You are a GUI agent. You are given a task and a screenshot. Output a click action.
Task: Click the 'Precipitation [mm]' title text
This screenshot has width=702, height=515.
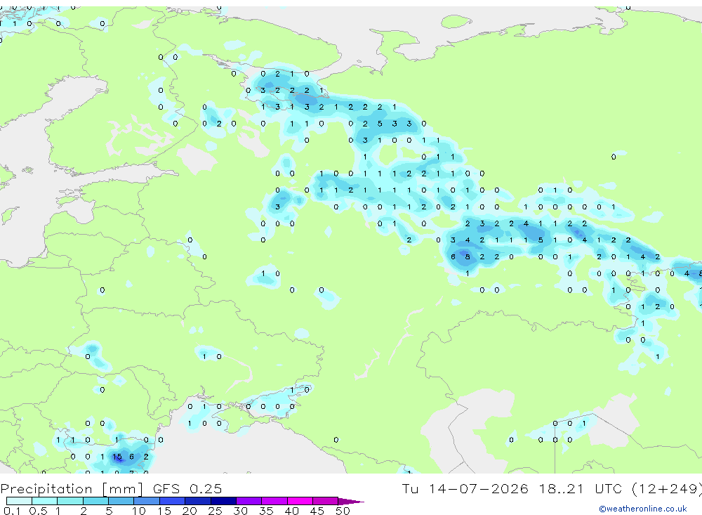72,489
